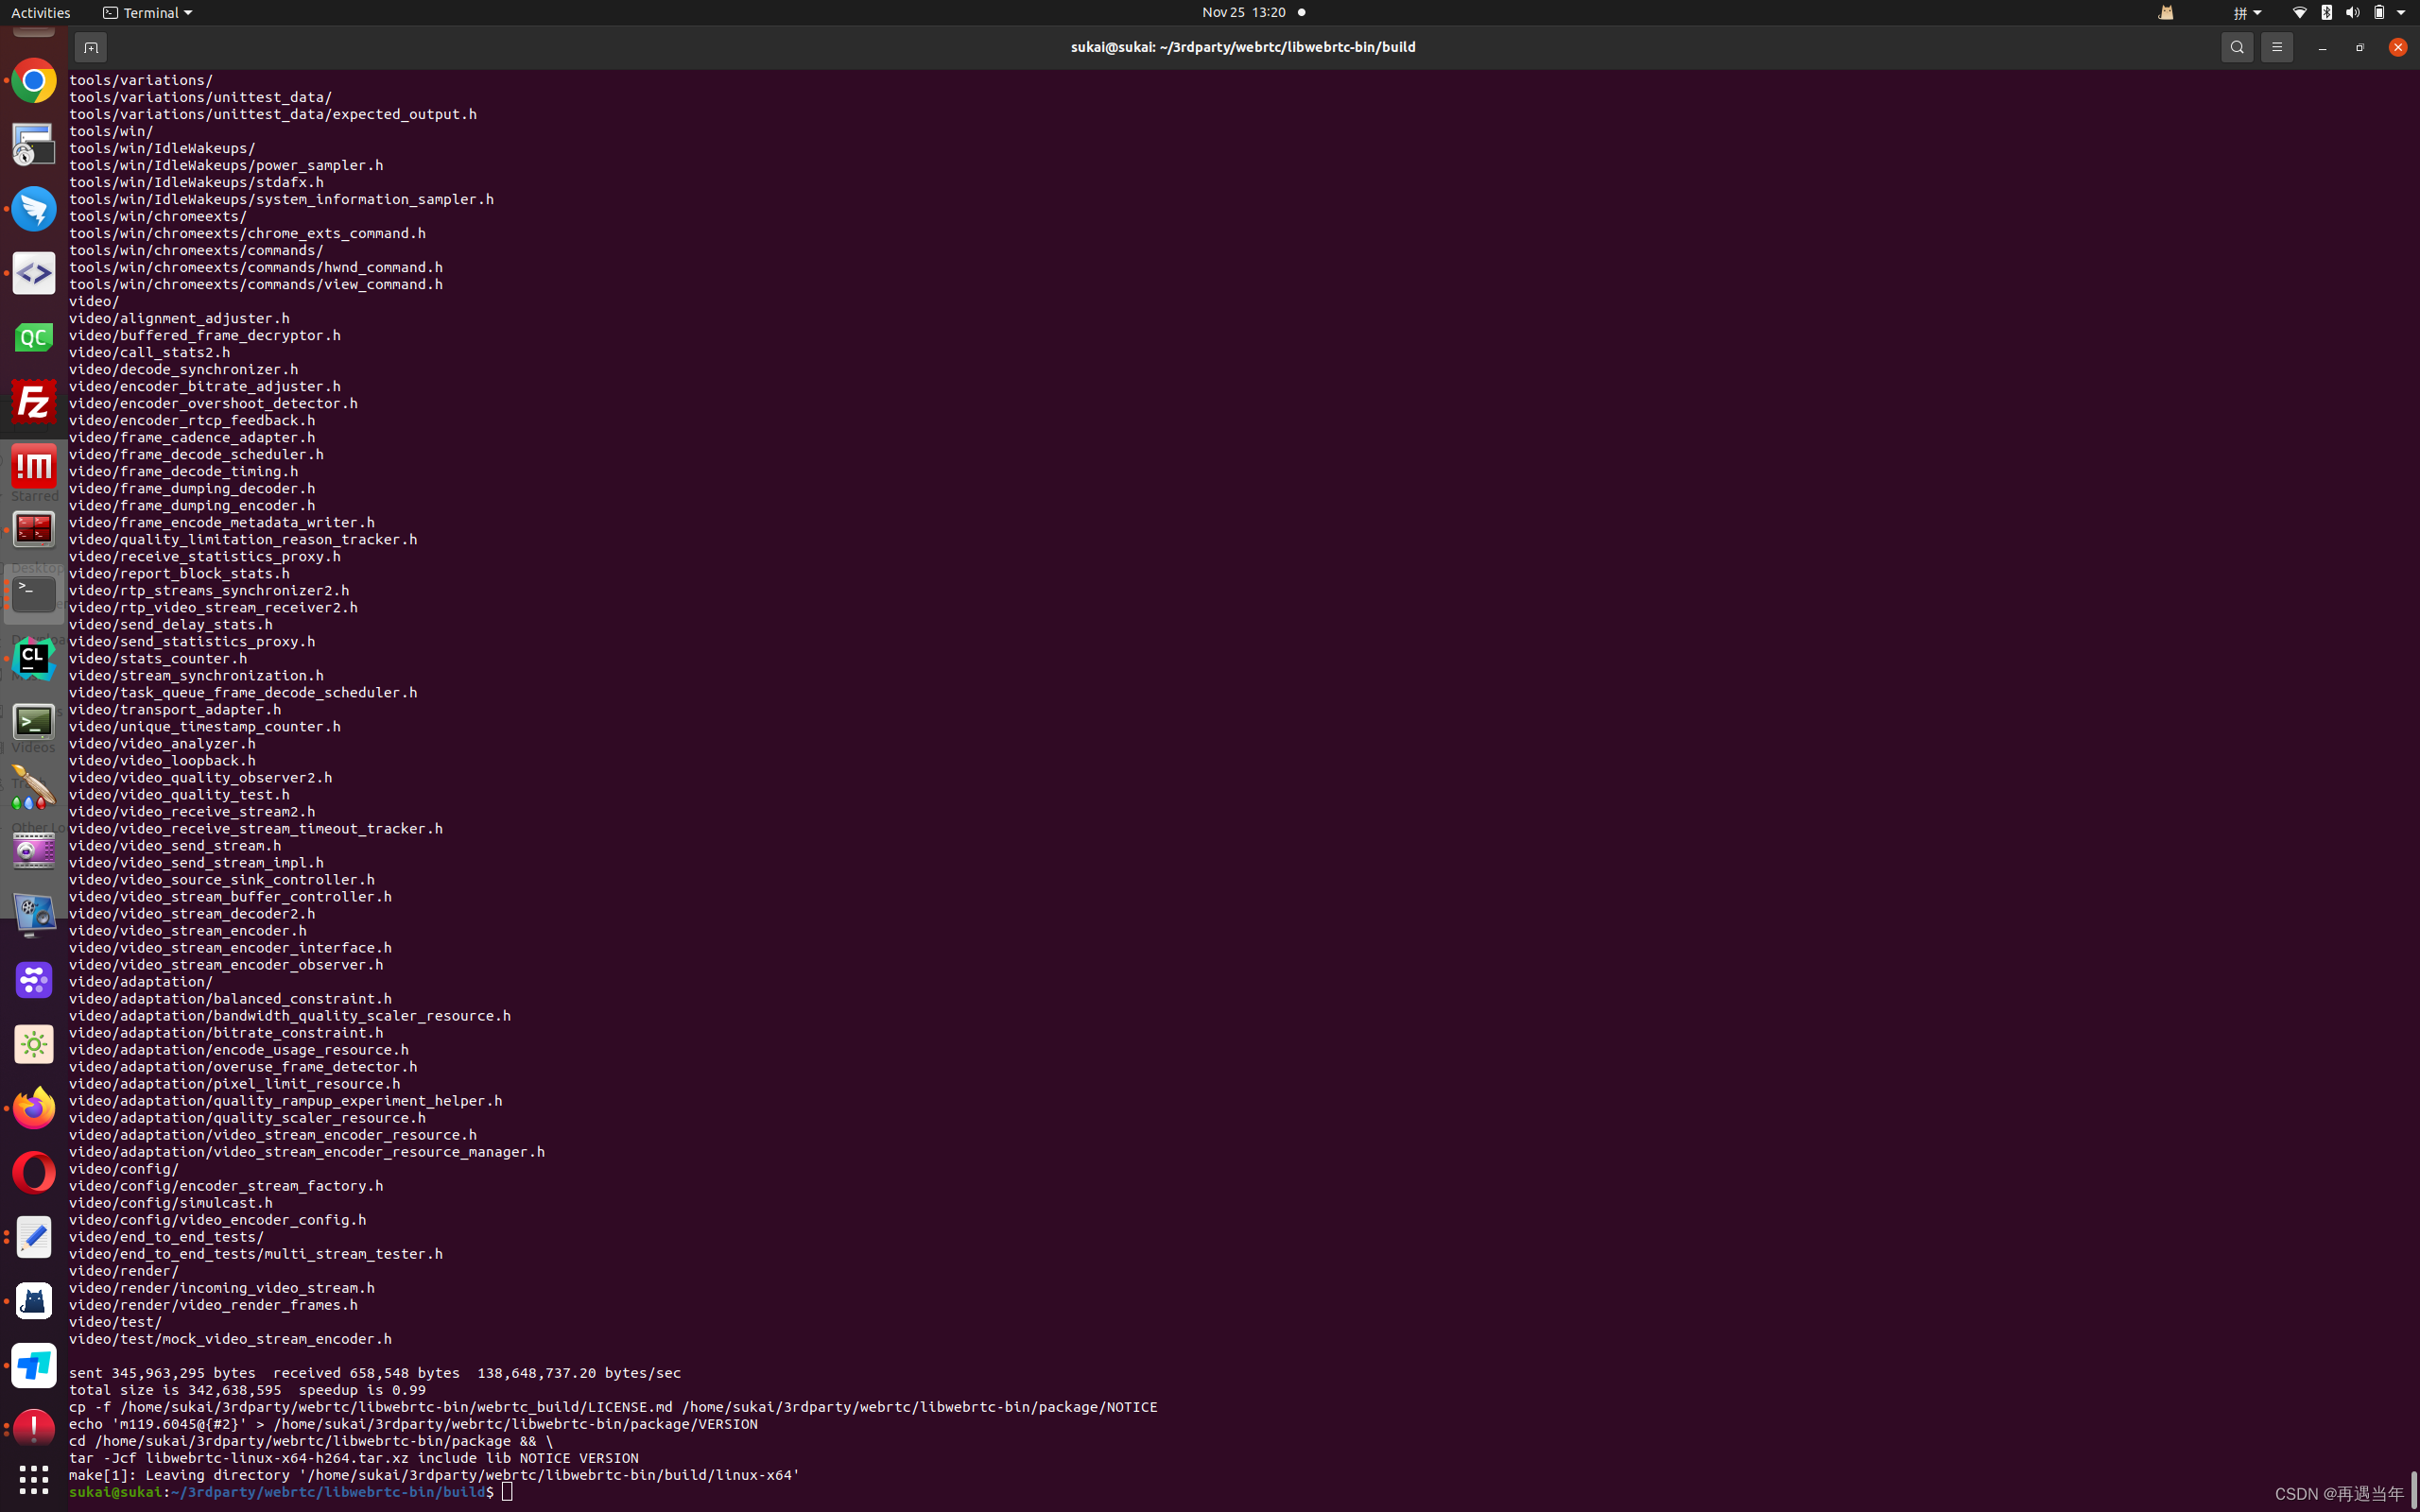Image resolution: width=2420 pixels, height=1512 pixels.
Task: Toggle the terminal search bar with the magnifier button
Action: 2236,47
